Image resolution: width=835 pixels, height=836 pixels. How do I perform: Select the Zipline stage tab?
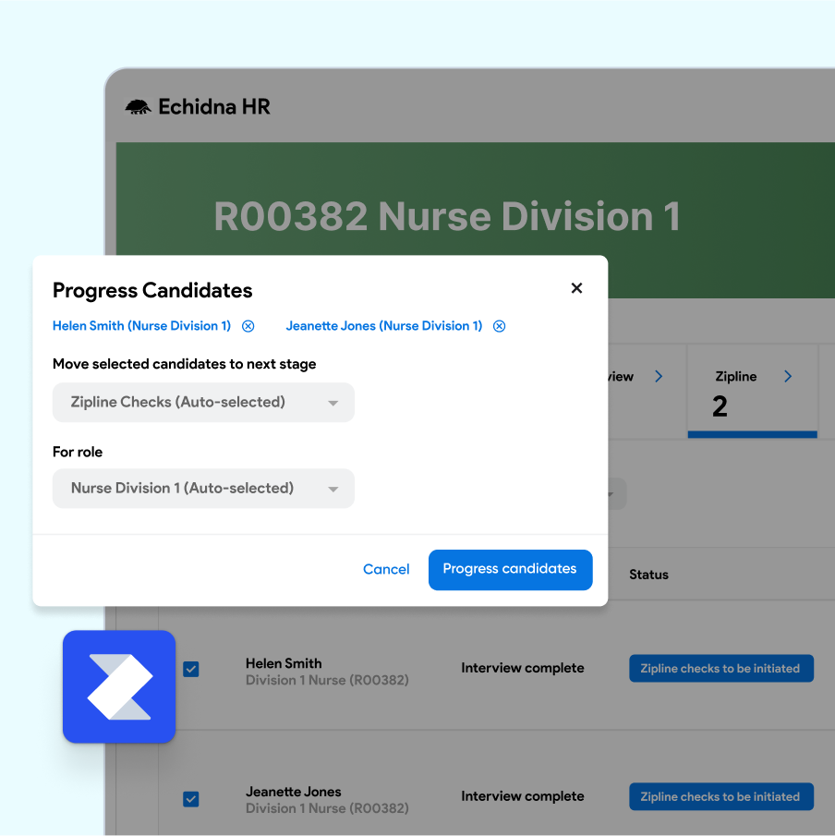(753, 391)
